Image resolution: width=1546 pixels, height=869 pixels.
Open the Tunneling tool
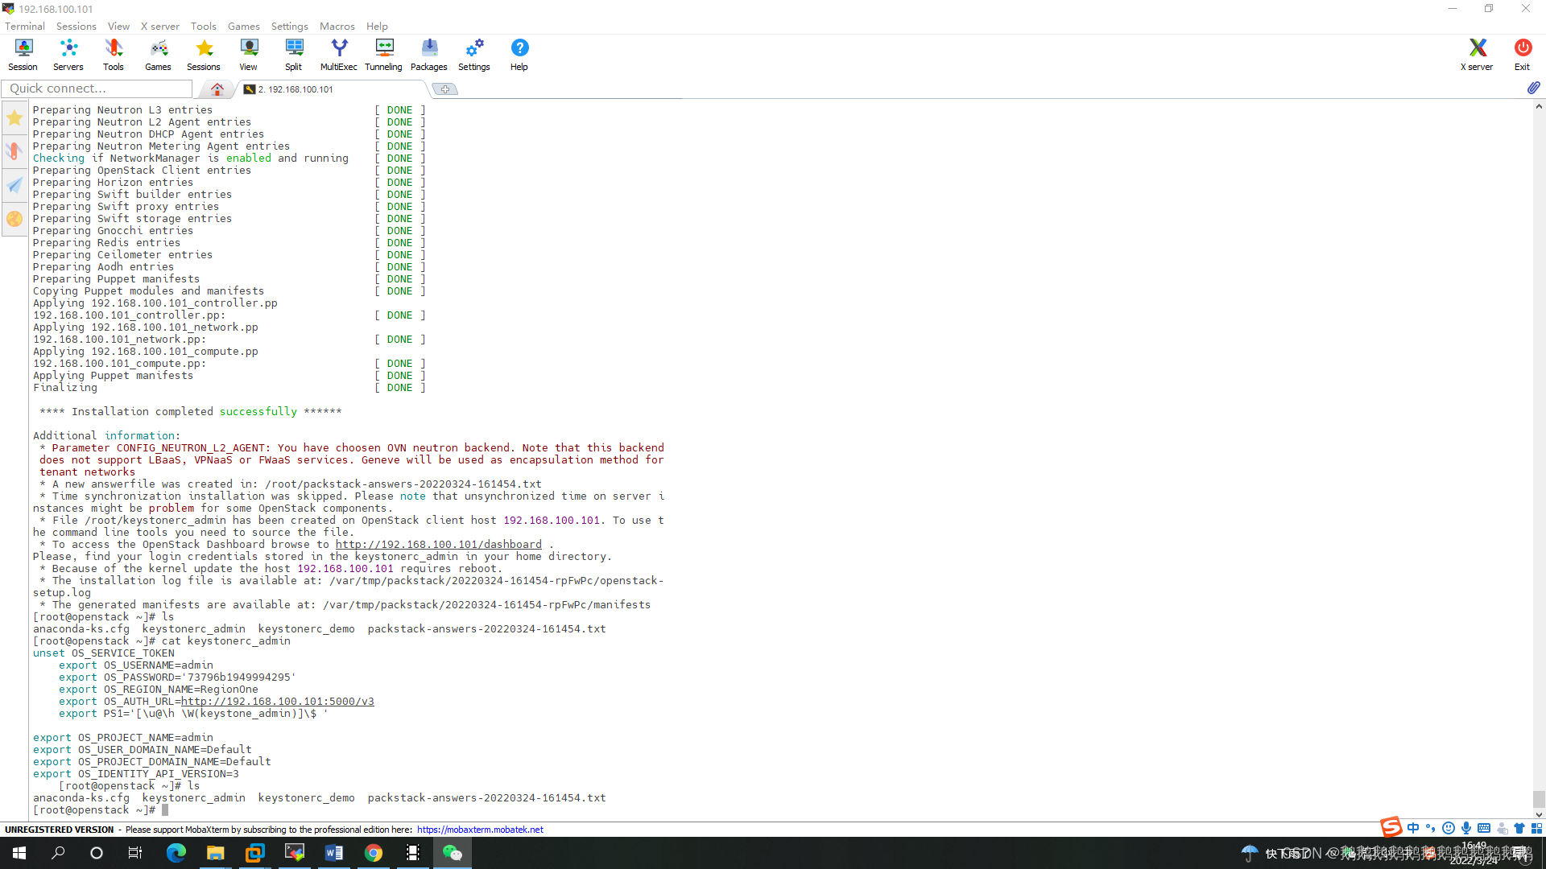point(383,54)
